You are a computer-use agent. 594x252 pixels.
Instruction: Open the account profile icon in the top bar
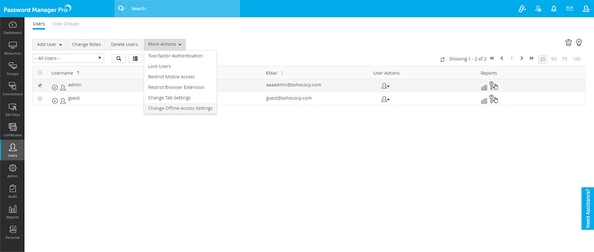[586, 8]
